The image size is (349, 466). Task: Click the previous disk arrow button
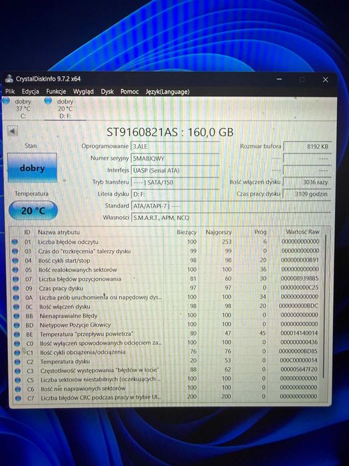[x=13, y=131]
